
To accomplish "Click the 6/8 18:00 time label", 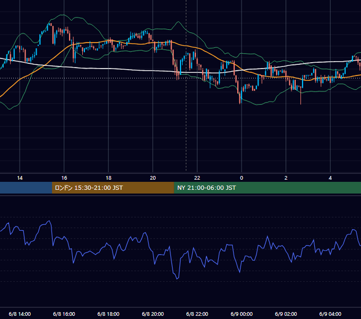I will pos(108,314).
